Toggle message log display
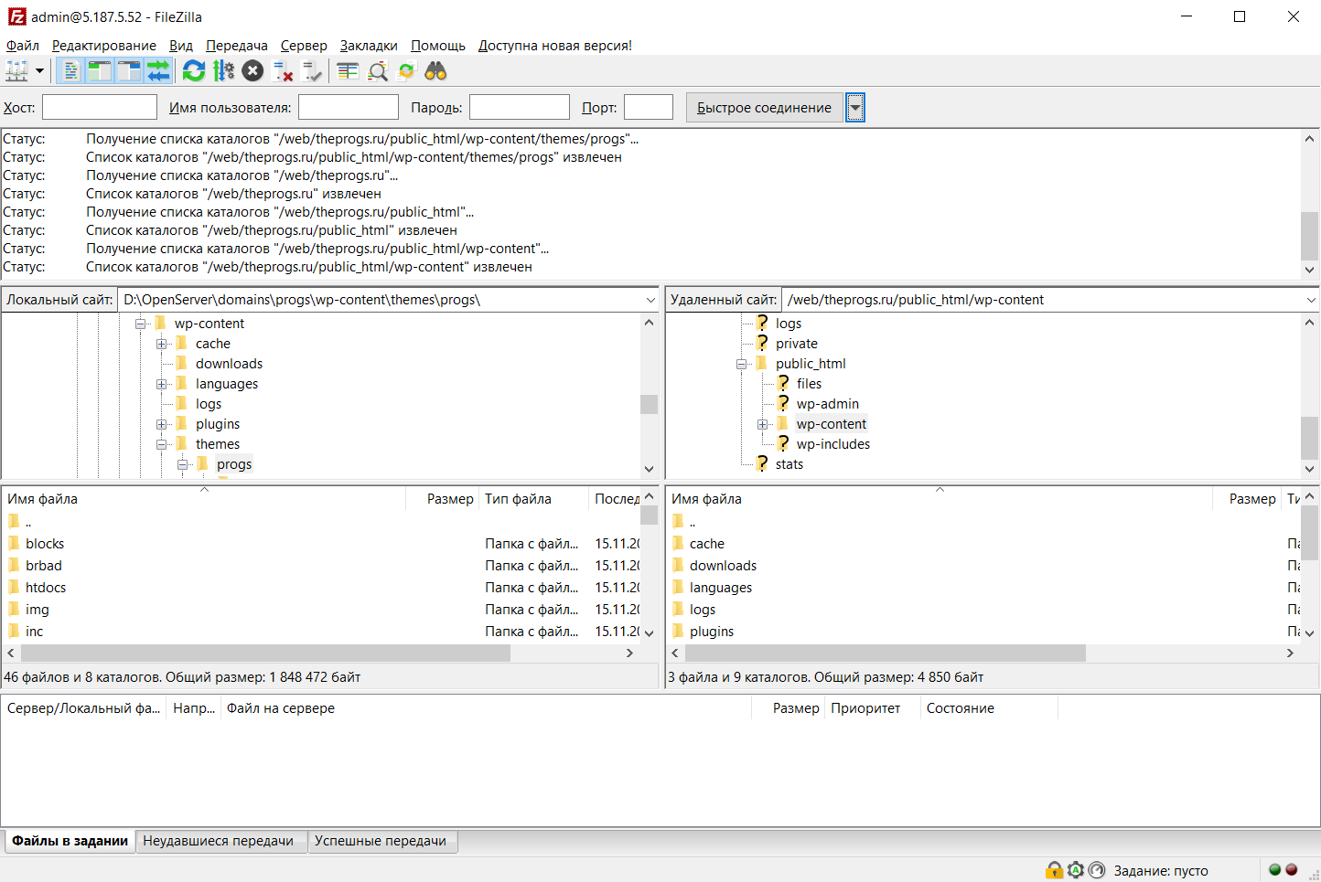Viewport: 1321px width, 882px height. pos(70,71)
